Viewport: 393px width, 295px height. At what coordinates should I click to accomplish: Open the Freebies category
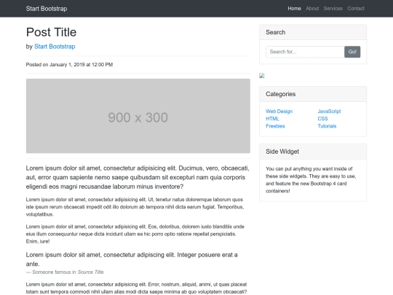pyautogui.click(x=275, y=126)
